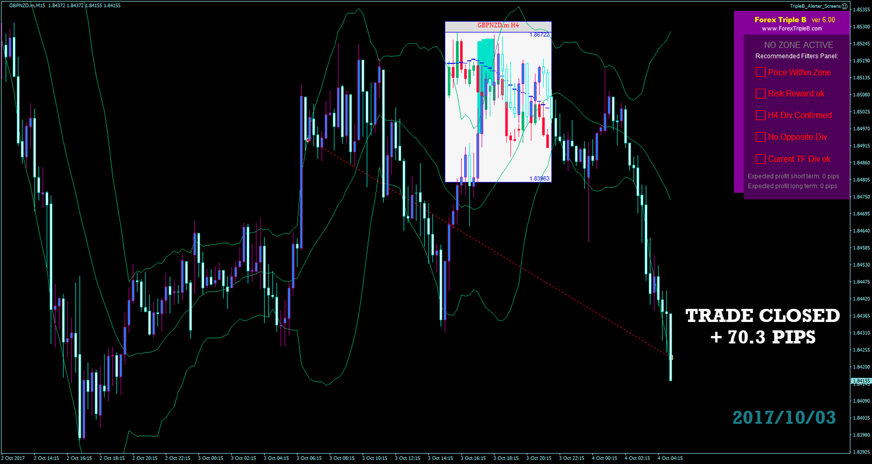The width and height of the screenshot is (872, 464).
Task: Click the 3 Oct 06:15 time axis label
Action: [309, 458]
